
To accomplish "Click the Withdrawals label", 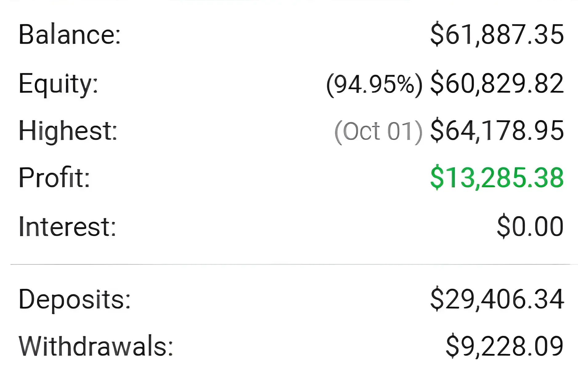I will coord(96,346).
